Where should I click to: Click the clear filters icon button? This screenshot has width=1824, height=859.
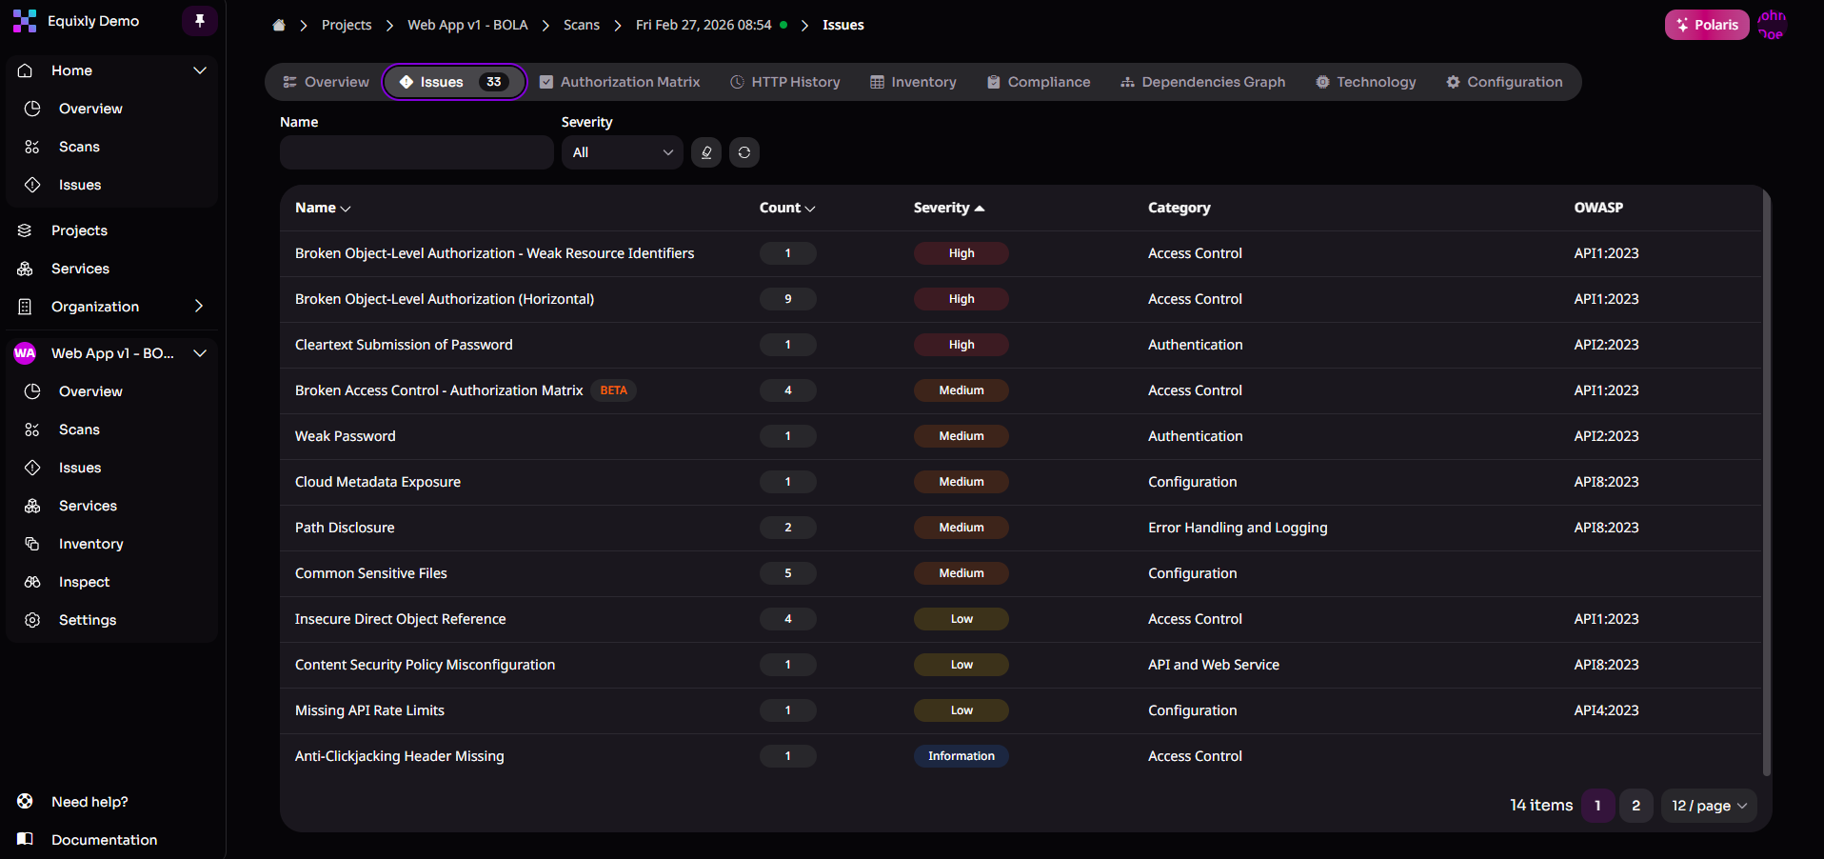tap(706, 152)
